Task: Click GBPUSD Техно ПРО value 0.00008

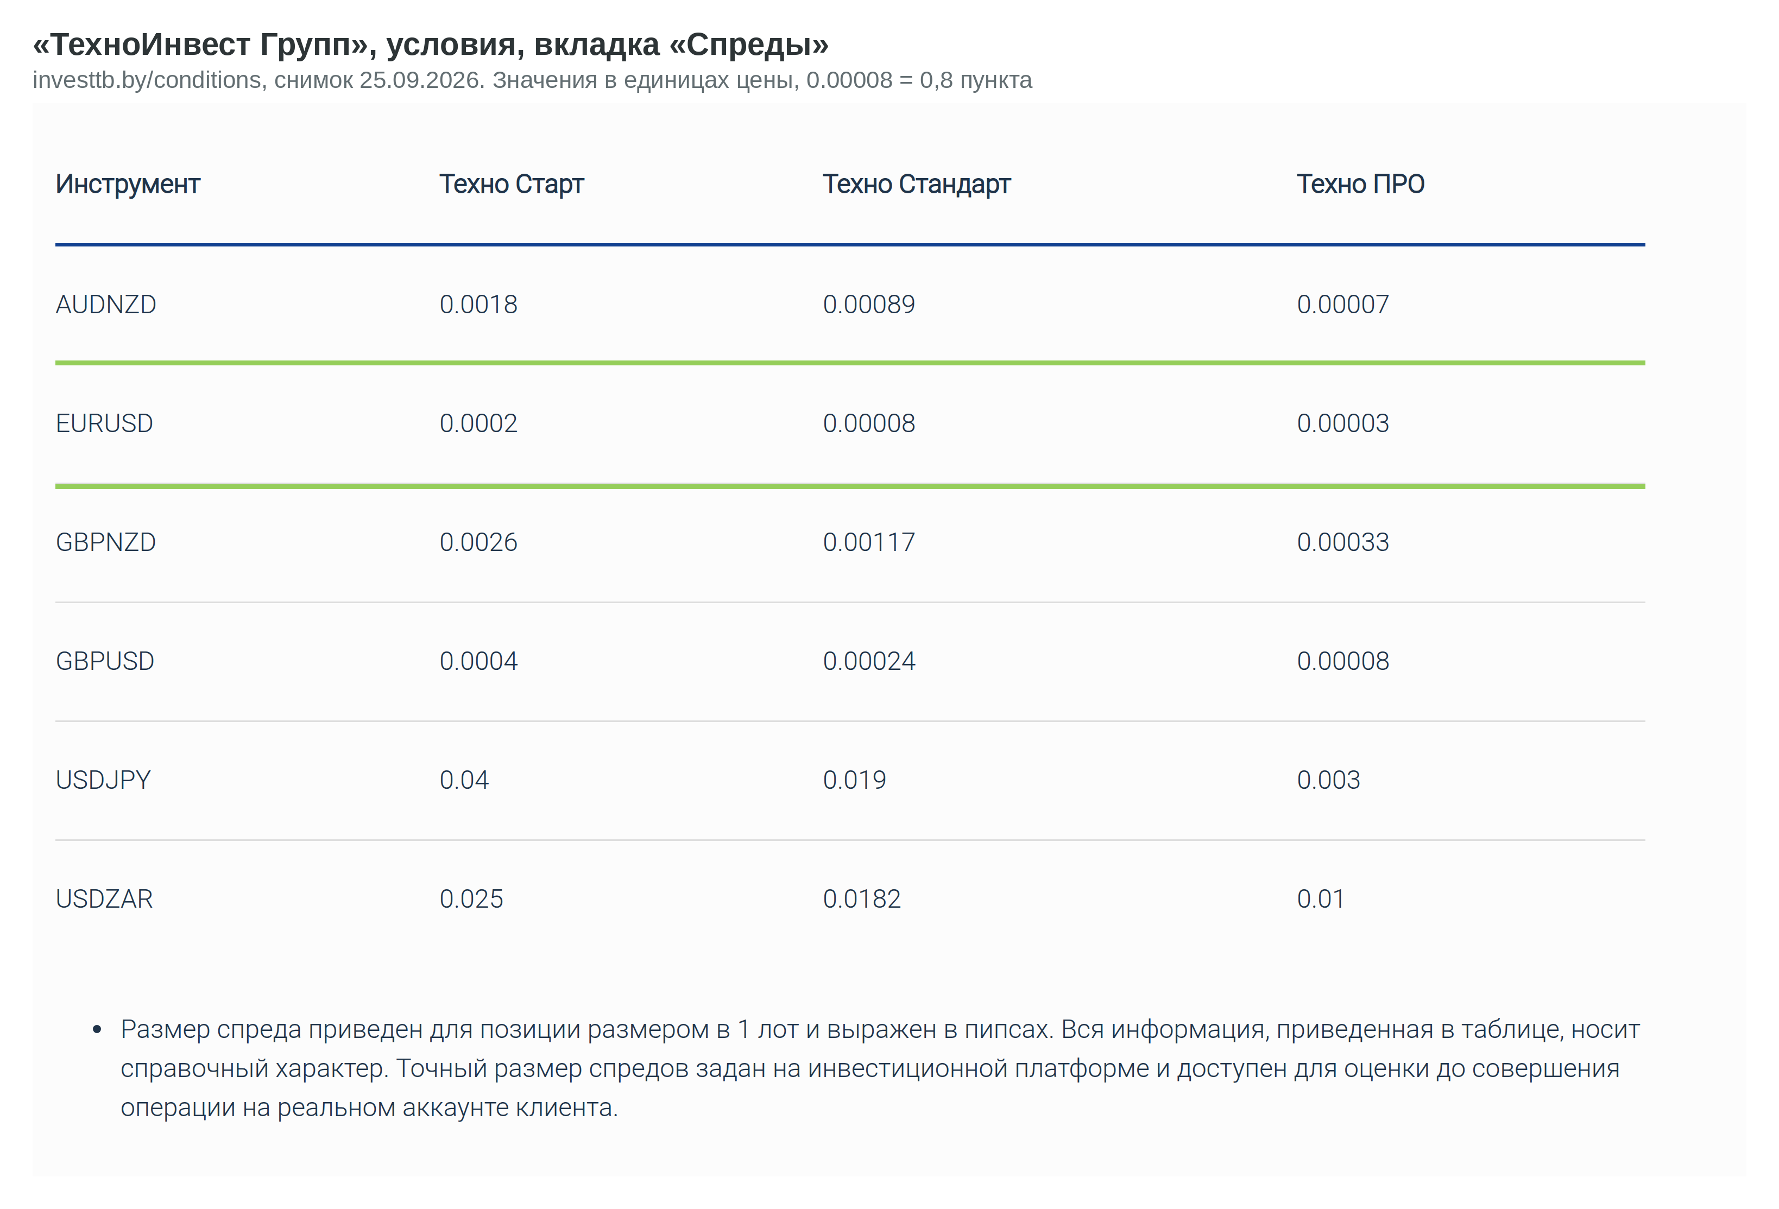Action: pyautogui.click(x=1343, y=661)
